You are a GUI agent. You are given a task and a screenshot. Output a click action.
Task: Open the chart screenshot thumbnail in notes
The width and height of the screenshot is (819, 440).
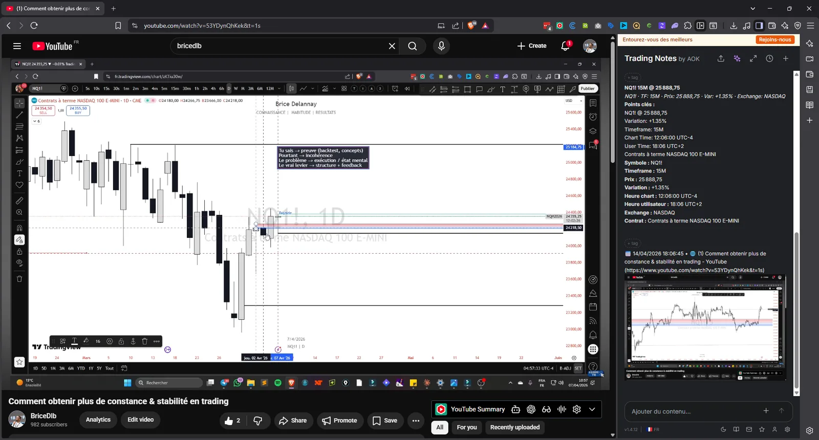click(x=705, y=327)
